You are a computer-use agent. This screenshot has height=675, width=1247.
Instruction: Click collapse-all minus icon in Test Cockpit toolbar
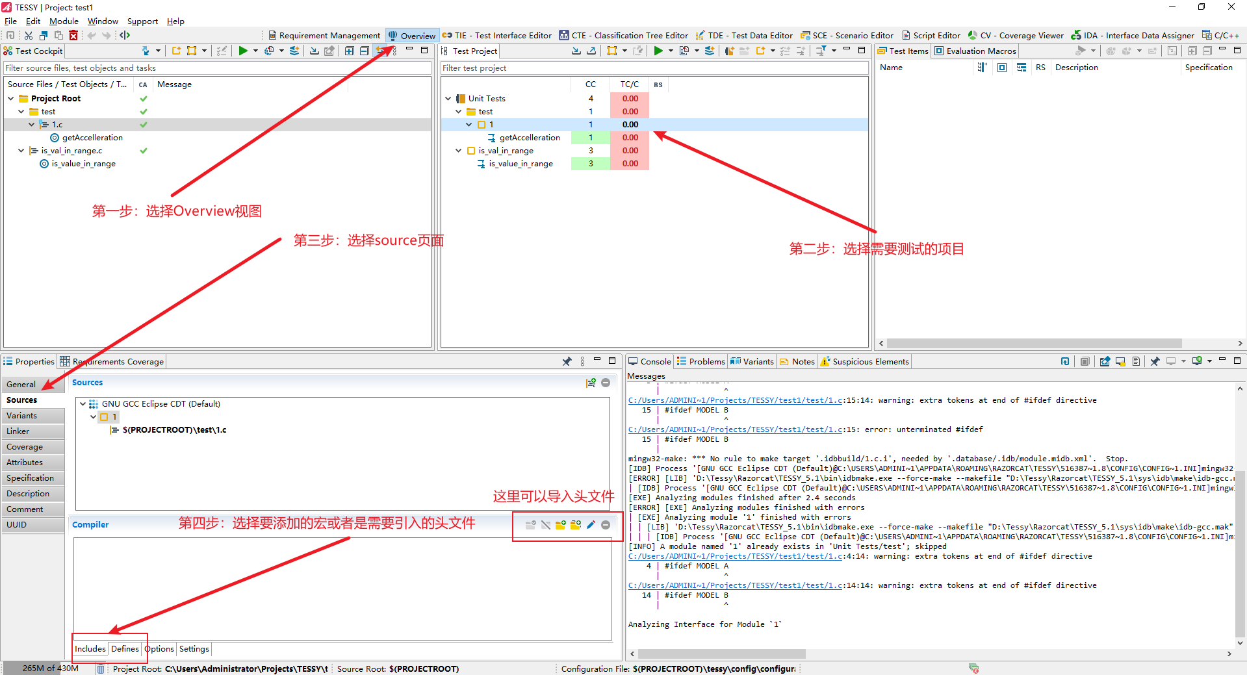365,51
